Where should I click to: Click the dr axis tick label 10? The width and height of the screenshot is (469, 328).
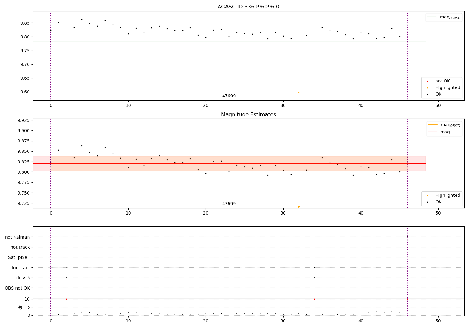tap(27, 299)
